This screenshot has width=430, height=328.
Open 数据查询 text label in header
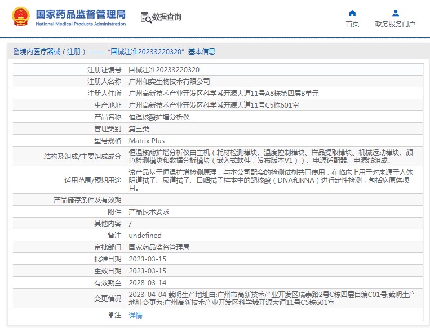pos(167,17)
